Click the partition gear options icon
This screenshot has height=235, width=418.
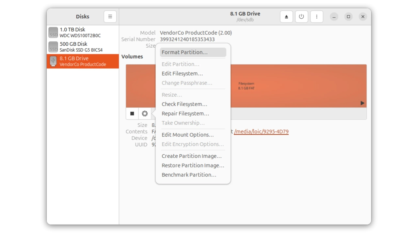point(145,114)
